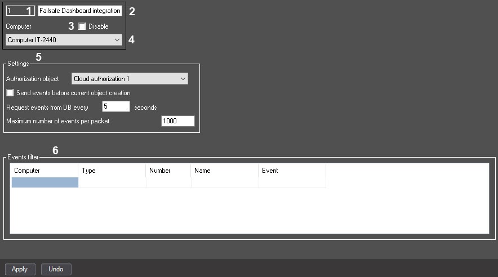Toggle the Disable checkbox
Image resolution: width=498 pixels, height=277 pixels.
pyautogui.click(x=82, y=26)
